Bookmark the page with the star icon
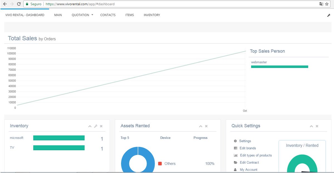 coord(327,4)
